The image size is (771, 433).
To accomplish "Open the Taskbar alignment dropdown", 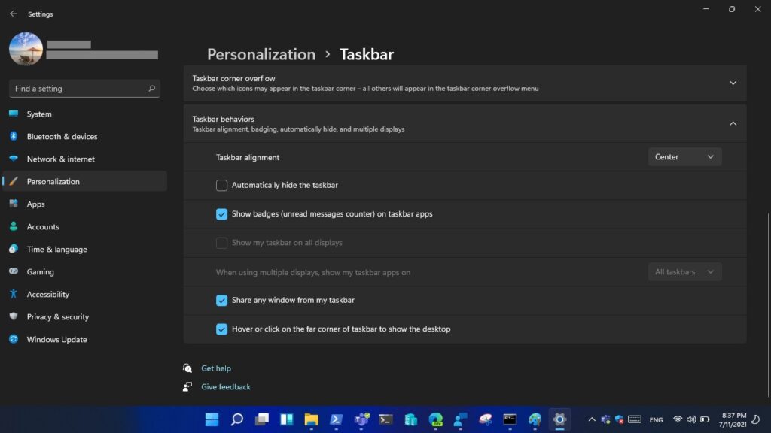I will (684, 157).
